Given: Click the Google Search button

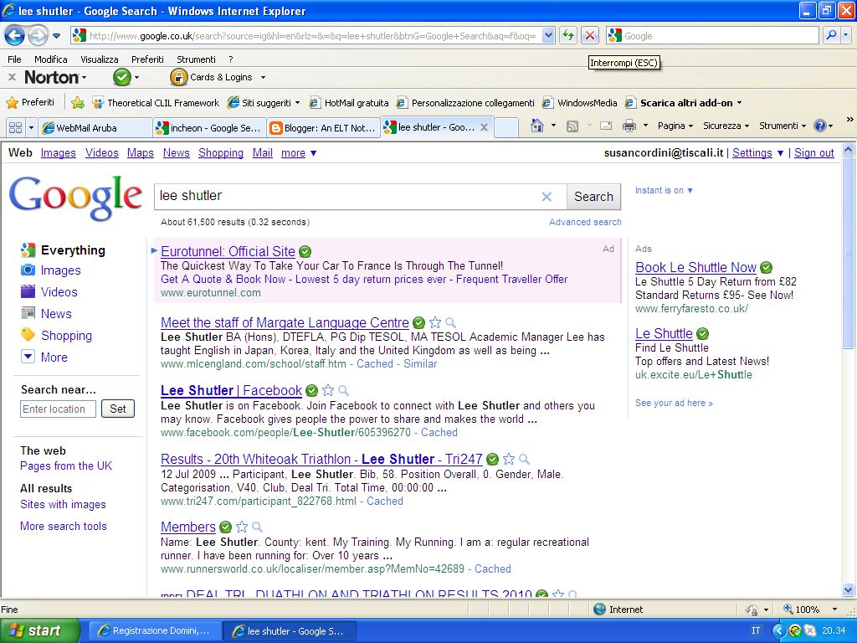Looking at the screenshot, I should (593, 196).
